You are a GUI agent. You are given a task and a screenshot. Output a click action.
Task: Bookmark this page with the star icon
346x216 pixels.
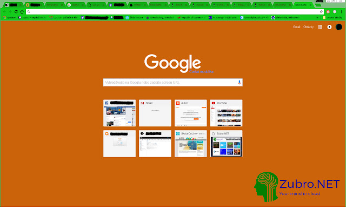[x=321, y=12]
